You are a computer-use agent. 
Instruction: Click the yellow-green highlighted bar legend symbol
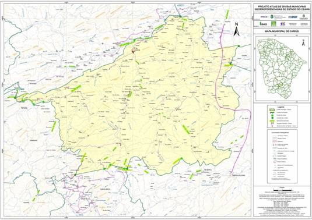click(x=272, y=120)
